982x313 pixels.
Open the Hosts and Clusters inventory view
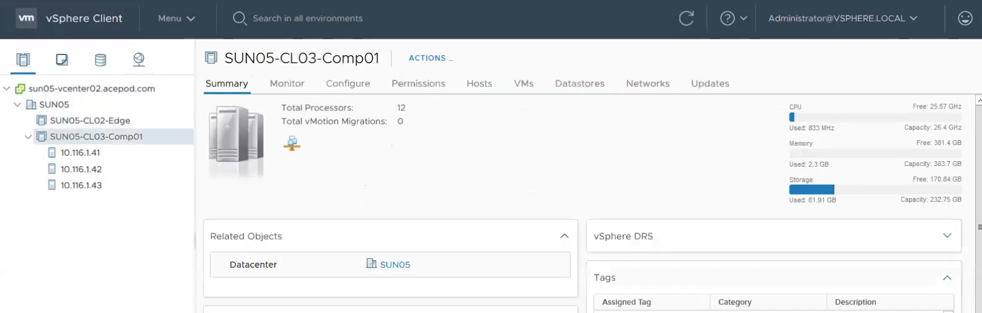(x=23, y=60)
